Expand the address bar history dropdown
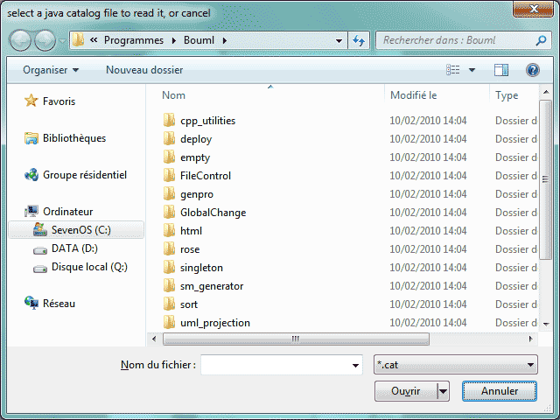The height and width of the screenshot is (420, 560). coord(339,41)
